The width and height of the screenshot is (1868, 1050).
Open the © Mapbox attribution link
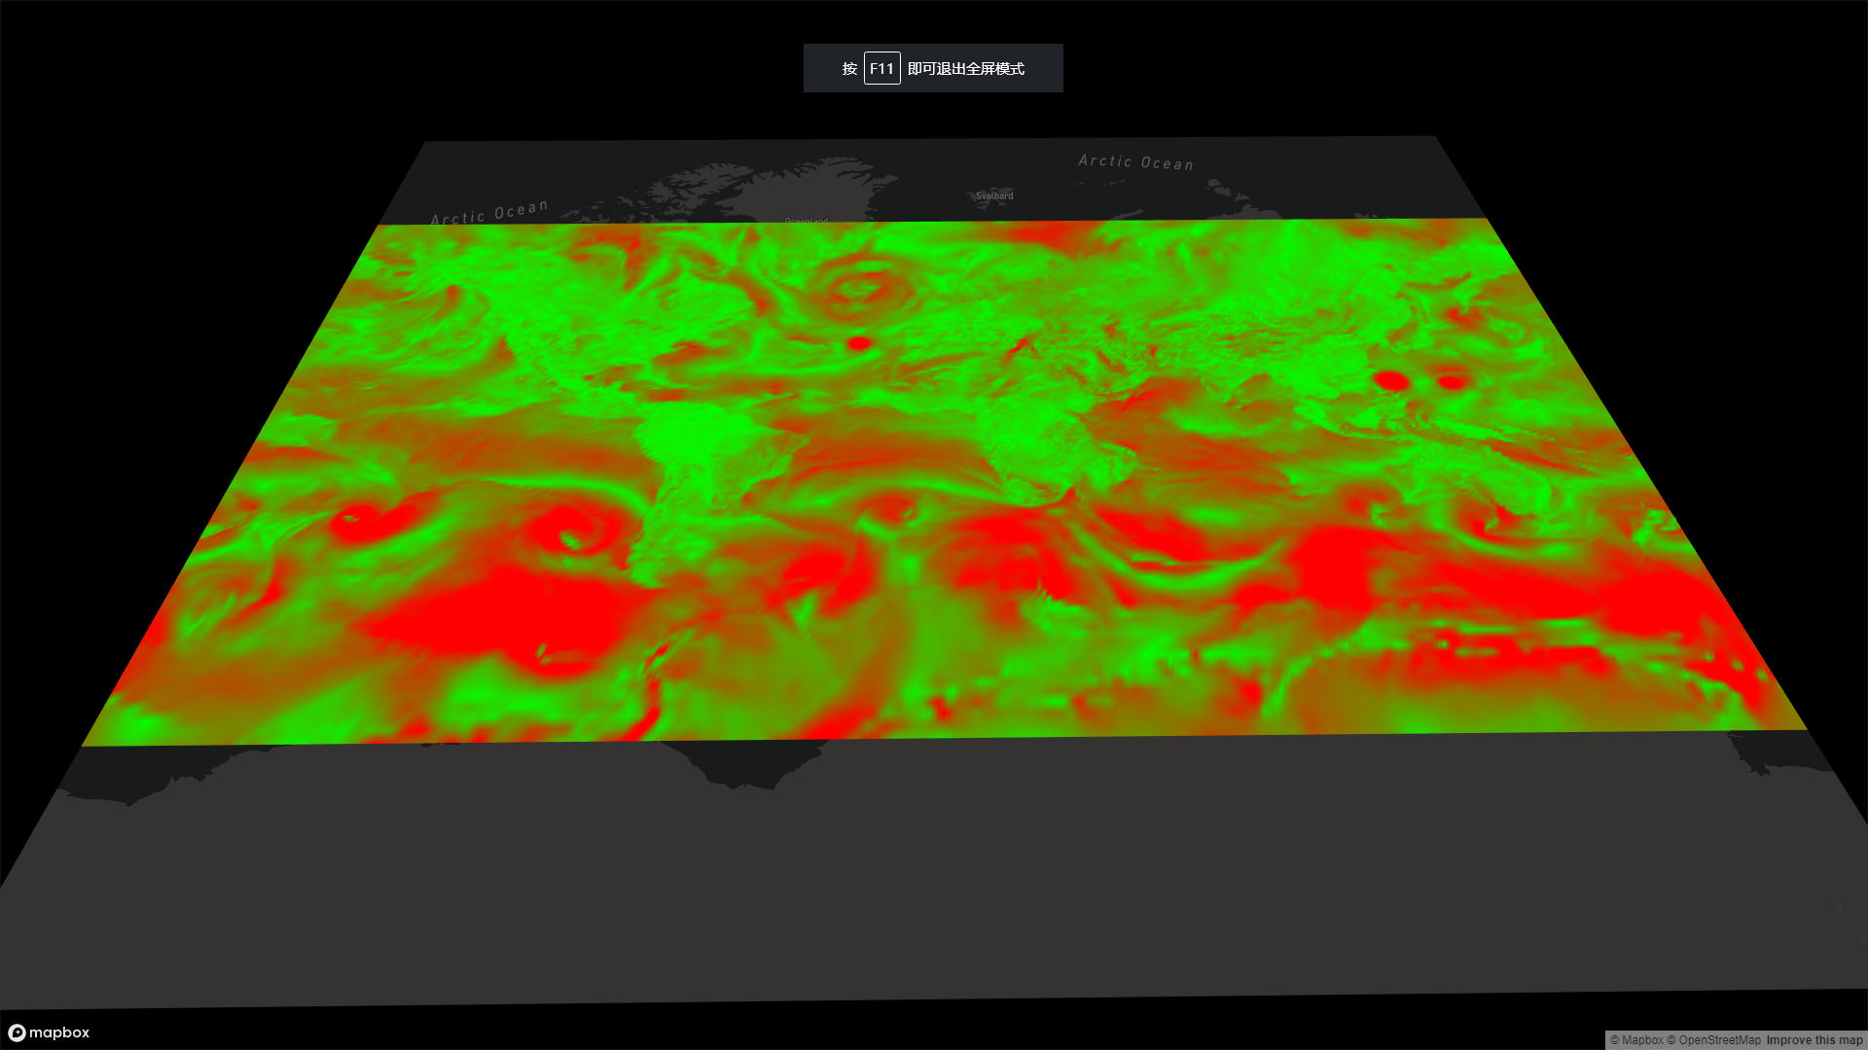[1636, 1040]
